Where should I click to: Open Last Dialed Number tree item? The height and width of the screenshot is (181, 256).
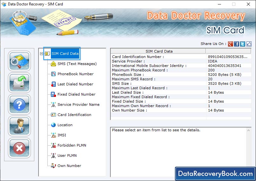75,84
